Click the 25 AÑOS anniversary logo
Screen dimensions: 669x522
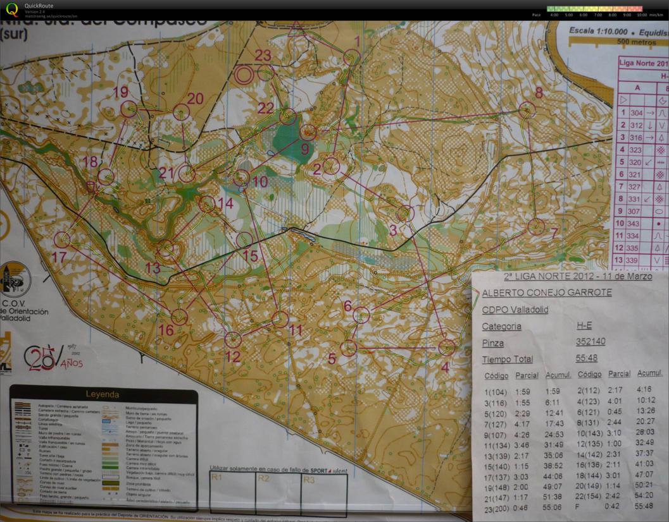pos(53,358)
